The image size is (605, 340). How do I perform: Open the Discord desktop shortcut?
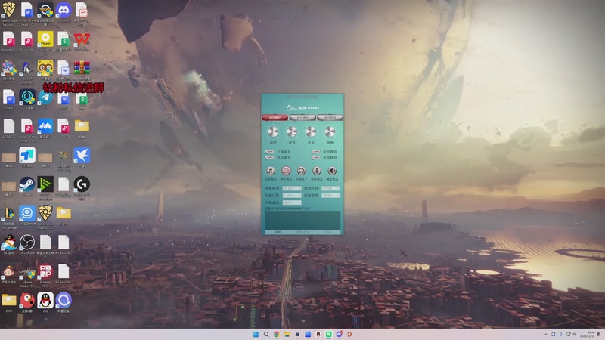tap(64, 11)
